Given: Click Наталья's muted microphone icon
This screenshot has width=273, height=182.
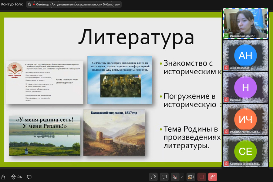Looking at the screenshot, I should [226, 100].
